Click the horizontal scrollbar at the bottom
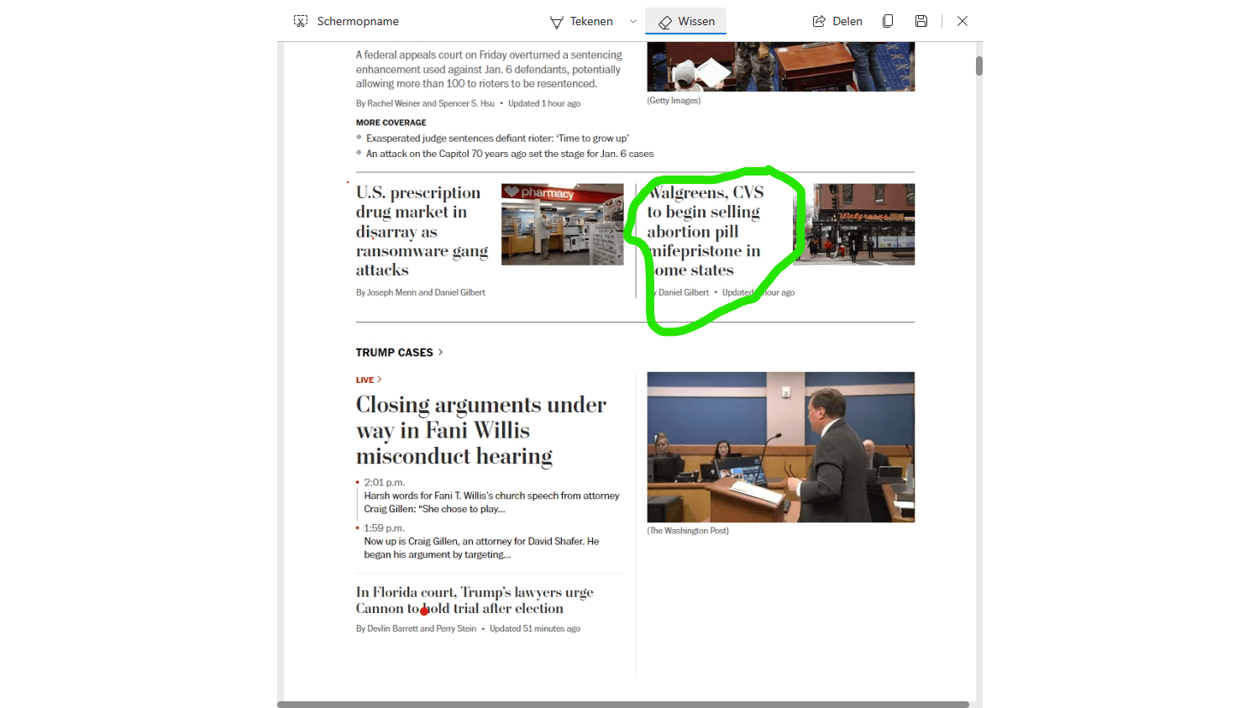1259x708 pixels. coord(623,705)
